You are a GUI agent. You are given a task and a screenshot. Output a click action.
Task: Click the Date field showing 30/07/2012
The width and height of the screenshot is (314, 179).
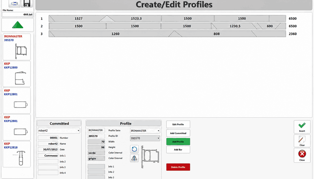pyautogui.click(x=48, y=149)
